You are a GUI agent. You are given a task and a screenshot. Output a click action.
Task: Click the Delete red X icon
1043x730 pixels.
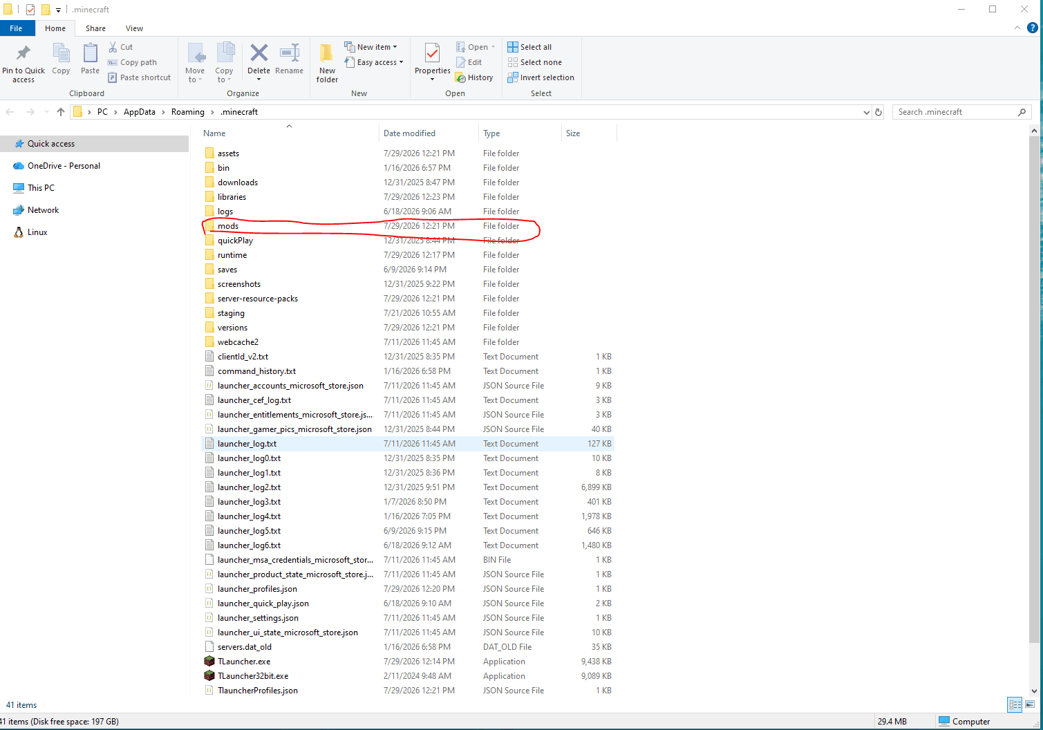click(259, 53)
